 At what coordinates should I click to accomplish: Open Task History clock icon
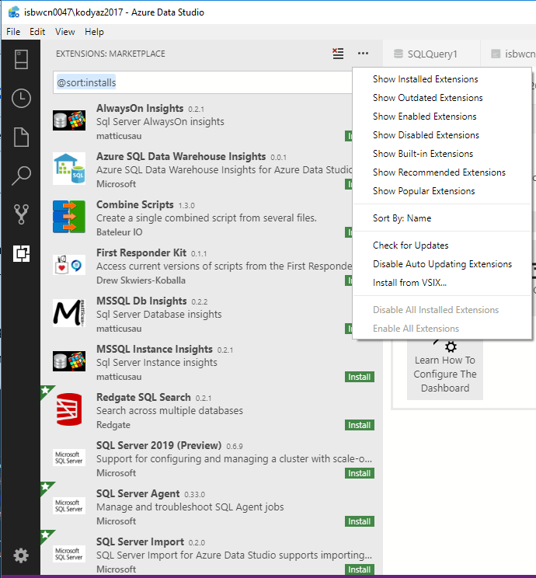pyautogui.click(x=21, y=99)
